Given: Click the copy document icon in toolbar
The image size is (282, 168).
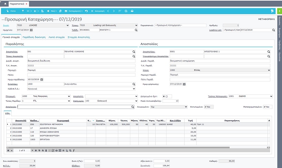Looking at the screenshot, I should click(x=60, y=11).
